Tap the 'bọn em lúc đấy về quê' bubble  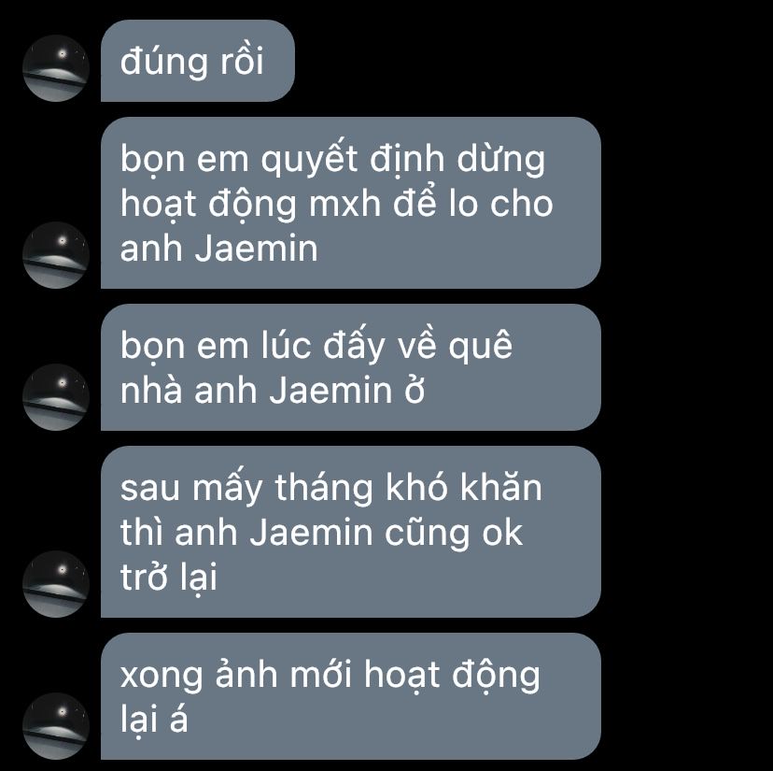[x=350, y=366]
